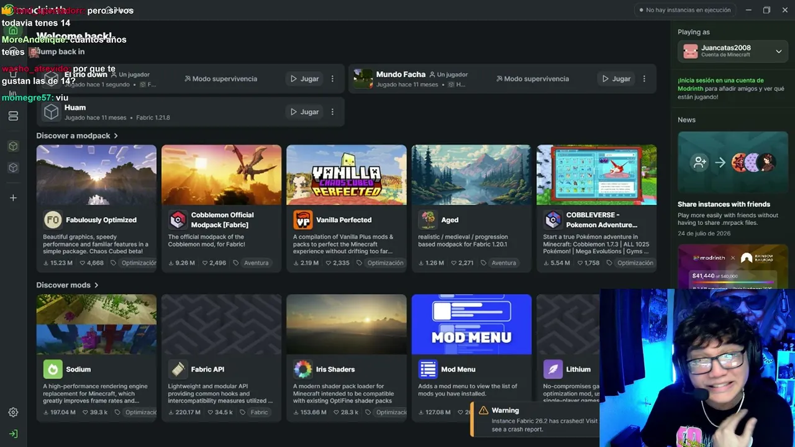Go to Home in the left sidebar

click(13, 30)
